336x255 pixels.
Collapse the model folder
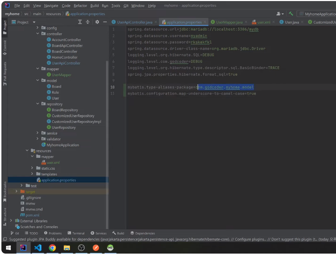[x=38, y=80]
